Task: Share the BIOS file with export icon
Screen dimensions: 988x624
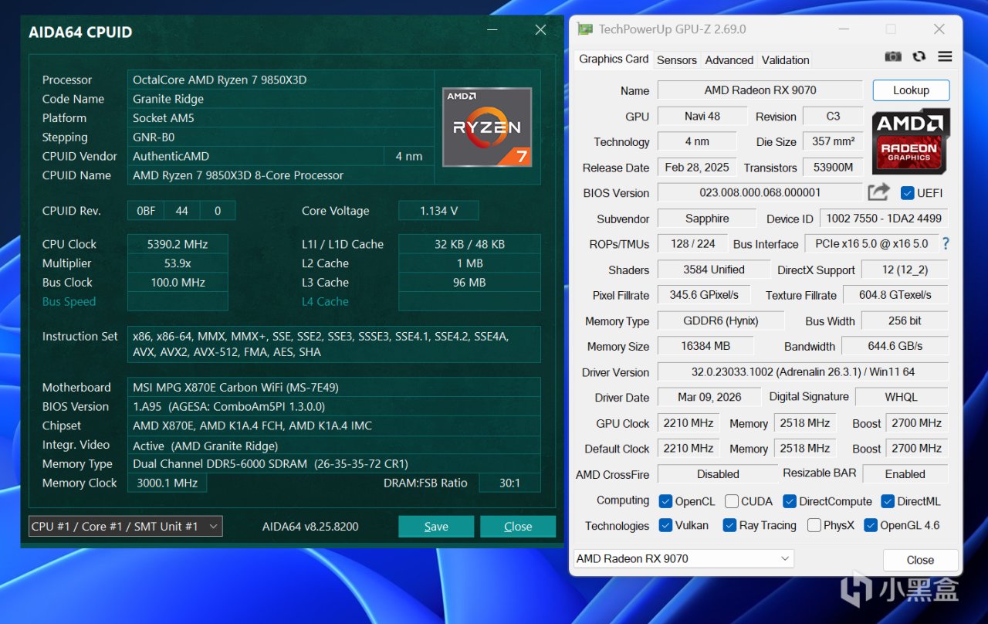Action: point(878,192)
